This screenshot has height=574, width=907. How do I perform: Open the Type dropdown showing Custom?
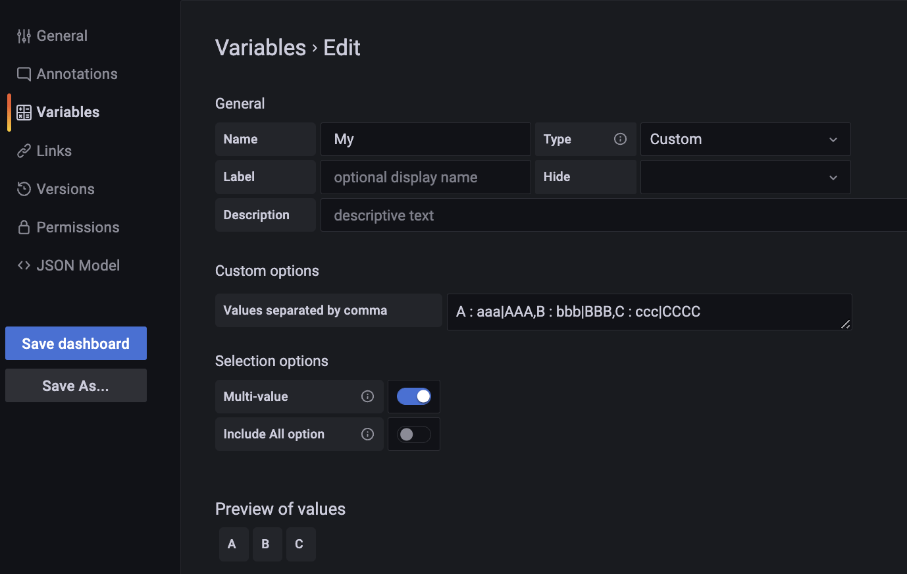745,139
